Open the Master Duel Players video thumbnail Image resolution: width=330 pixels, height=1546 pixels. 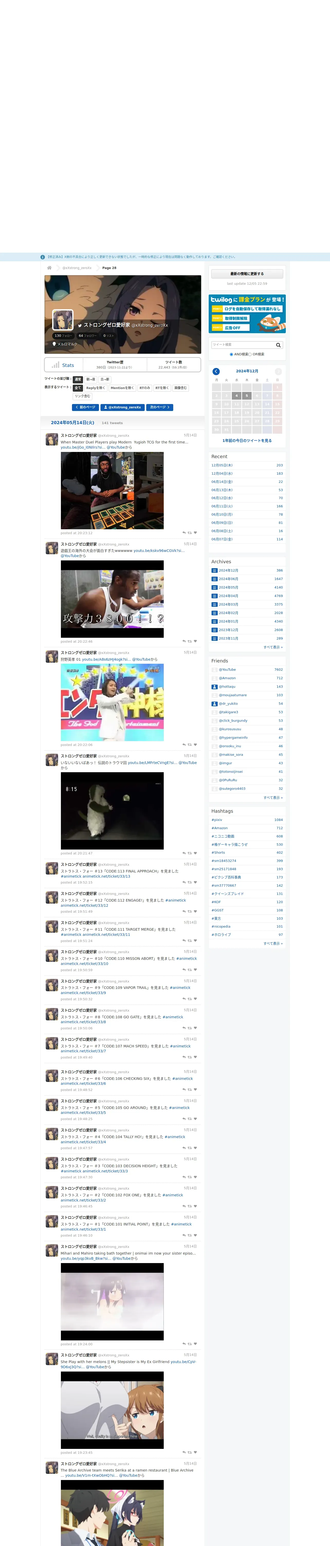coord(112,490)
